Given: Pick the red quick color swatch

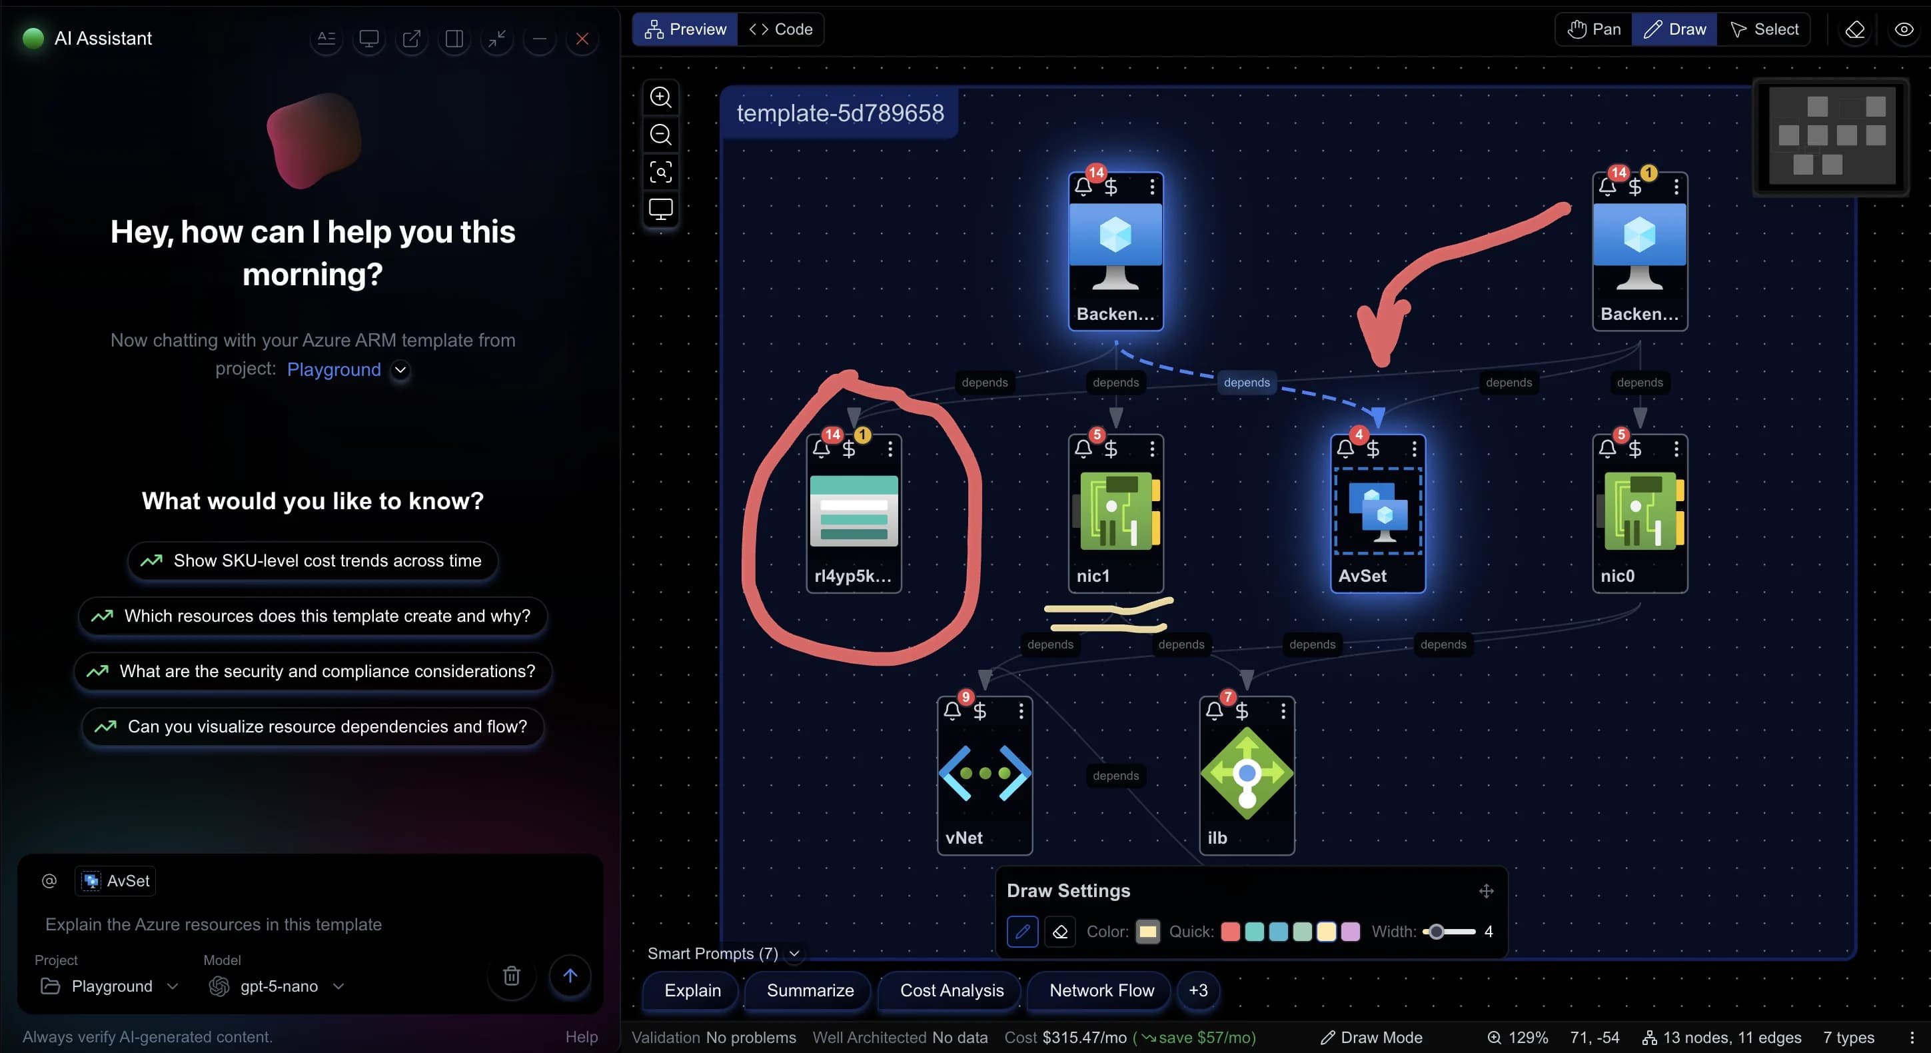Looking at the screenshot, I should pos(1230,932).
